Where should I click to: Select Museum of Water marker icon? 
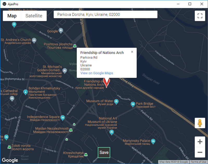(116, 102)
